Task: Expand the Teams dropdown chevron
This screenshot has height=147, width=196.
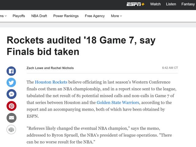Action: 6,16
